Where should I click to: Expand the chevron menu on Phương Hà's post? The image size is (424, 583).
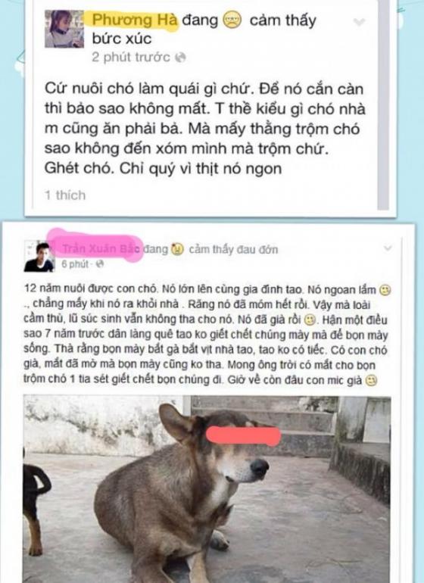(359, 22)
